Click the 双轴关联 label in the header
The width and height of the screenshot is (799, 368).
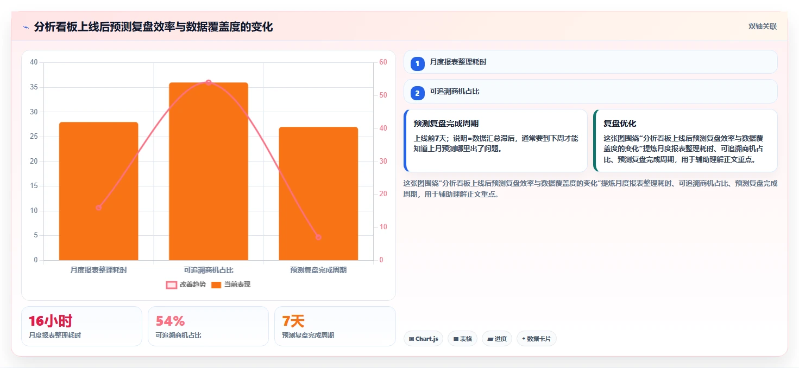click(x=762, y=26)
